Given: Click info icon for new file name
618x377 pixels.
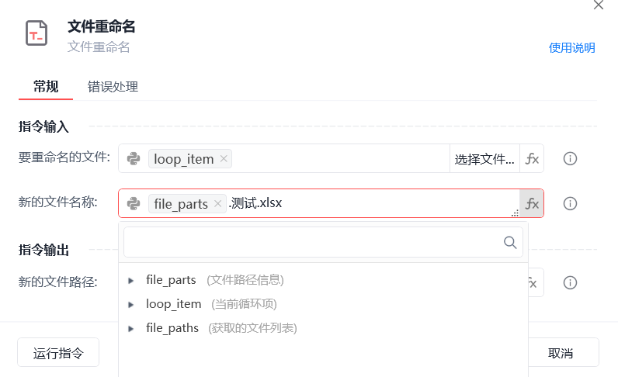Looking at the screenshot, I should pos(570,204).
